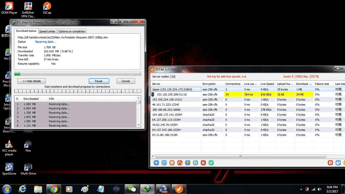Open Windows Explorer folder on taskbar
345x194 pixels.
point(38,189)
